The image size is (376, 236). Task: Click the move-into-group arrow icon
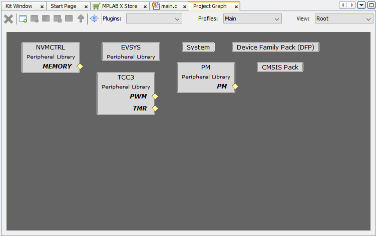click(46, 18)
